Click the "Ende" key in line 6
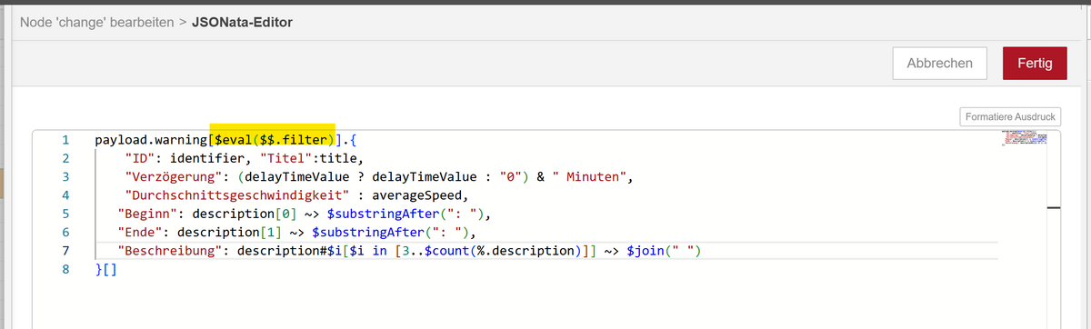The height and width of the screenshot is (329, 1091). 141,233
